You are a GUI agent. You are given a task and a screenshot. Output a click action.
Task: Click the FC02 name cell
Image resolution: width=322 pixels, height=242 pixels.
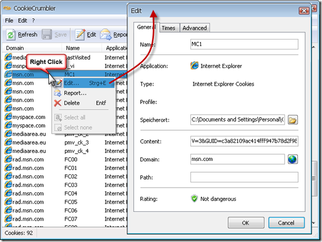click(x=71, y=176)
